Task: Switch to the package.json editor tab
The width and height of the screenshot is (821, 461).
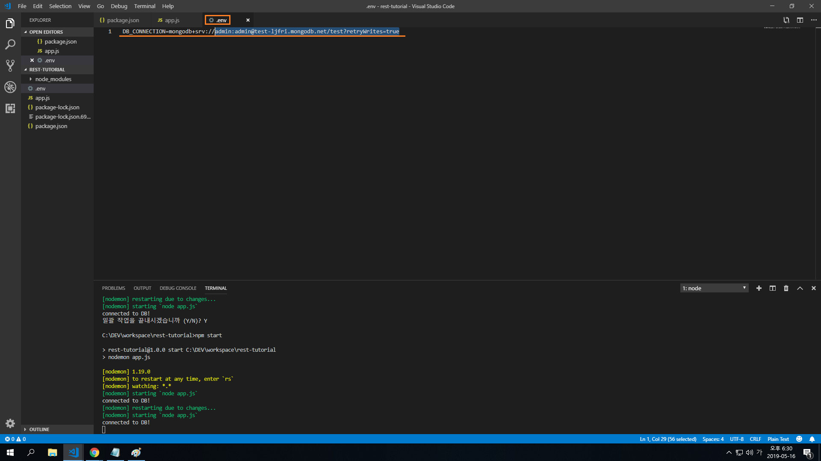Action: tap(123, 20)
